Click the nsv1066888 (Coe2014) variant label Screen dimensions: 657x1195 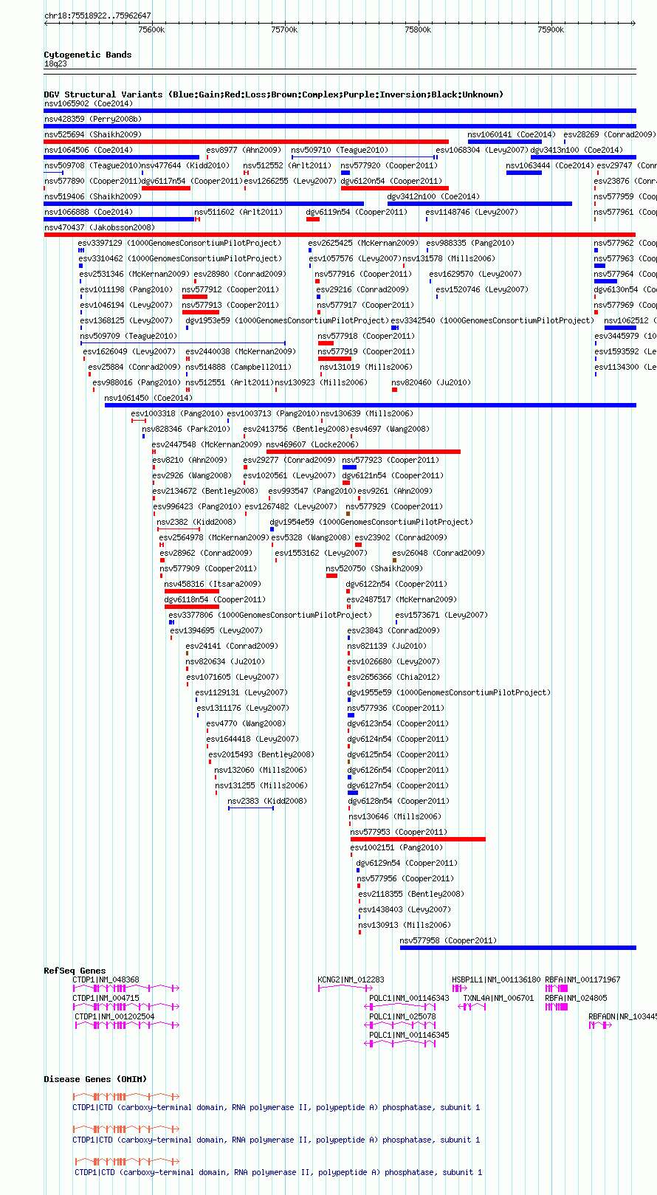[88, 212]
